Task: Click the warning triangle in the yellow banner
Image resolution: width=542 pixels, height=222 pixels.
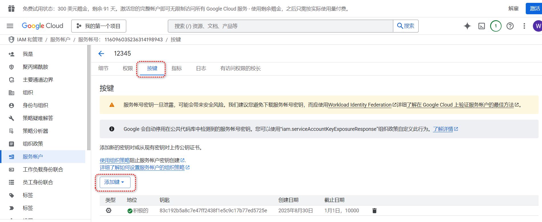Action: pos(112,105)
